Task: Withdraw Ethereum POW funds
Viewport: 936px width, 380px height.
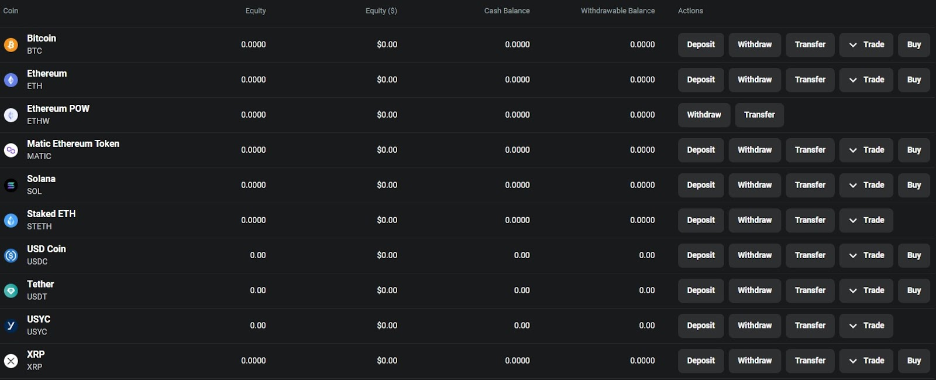Action: point(704,115)
